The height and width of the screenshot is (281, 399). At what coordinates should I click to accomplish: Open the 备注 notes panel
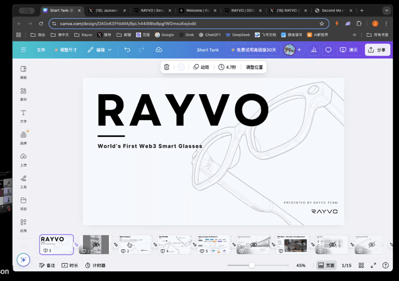click(47, 265)
